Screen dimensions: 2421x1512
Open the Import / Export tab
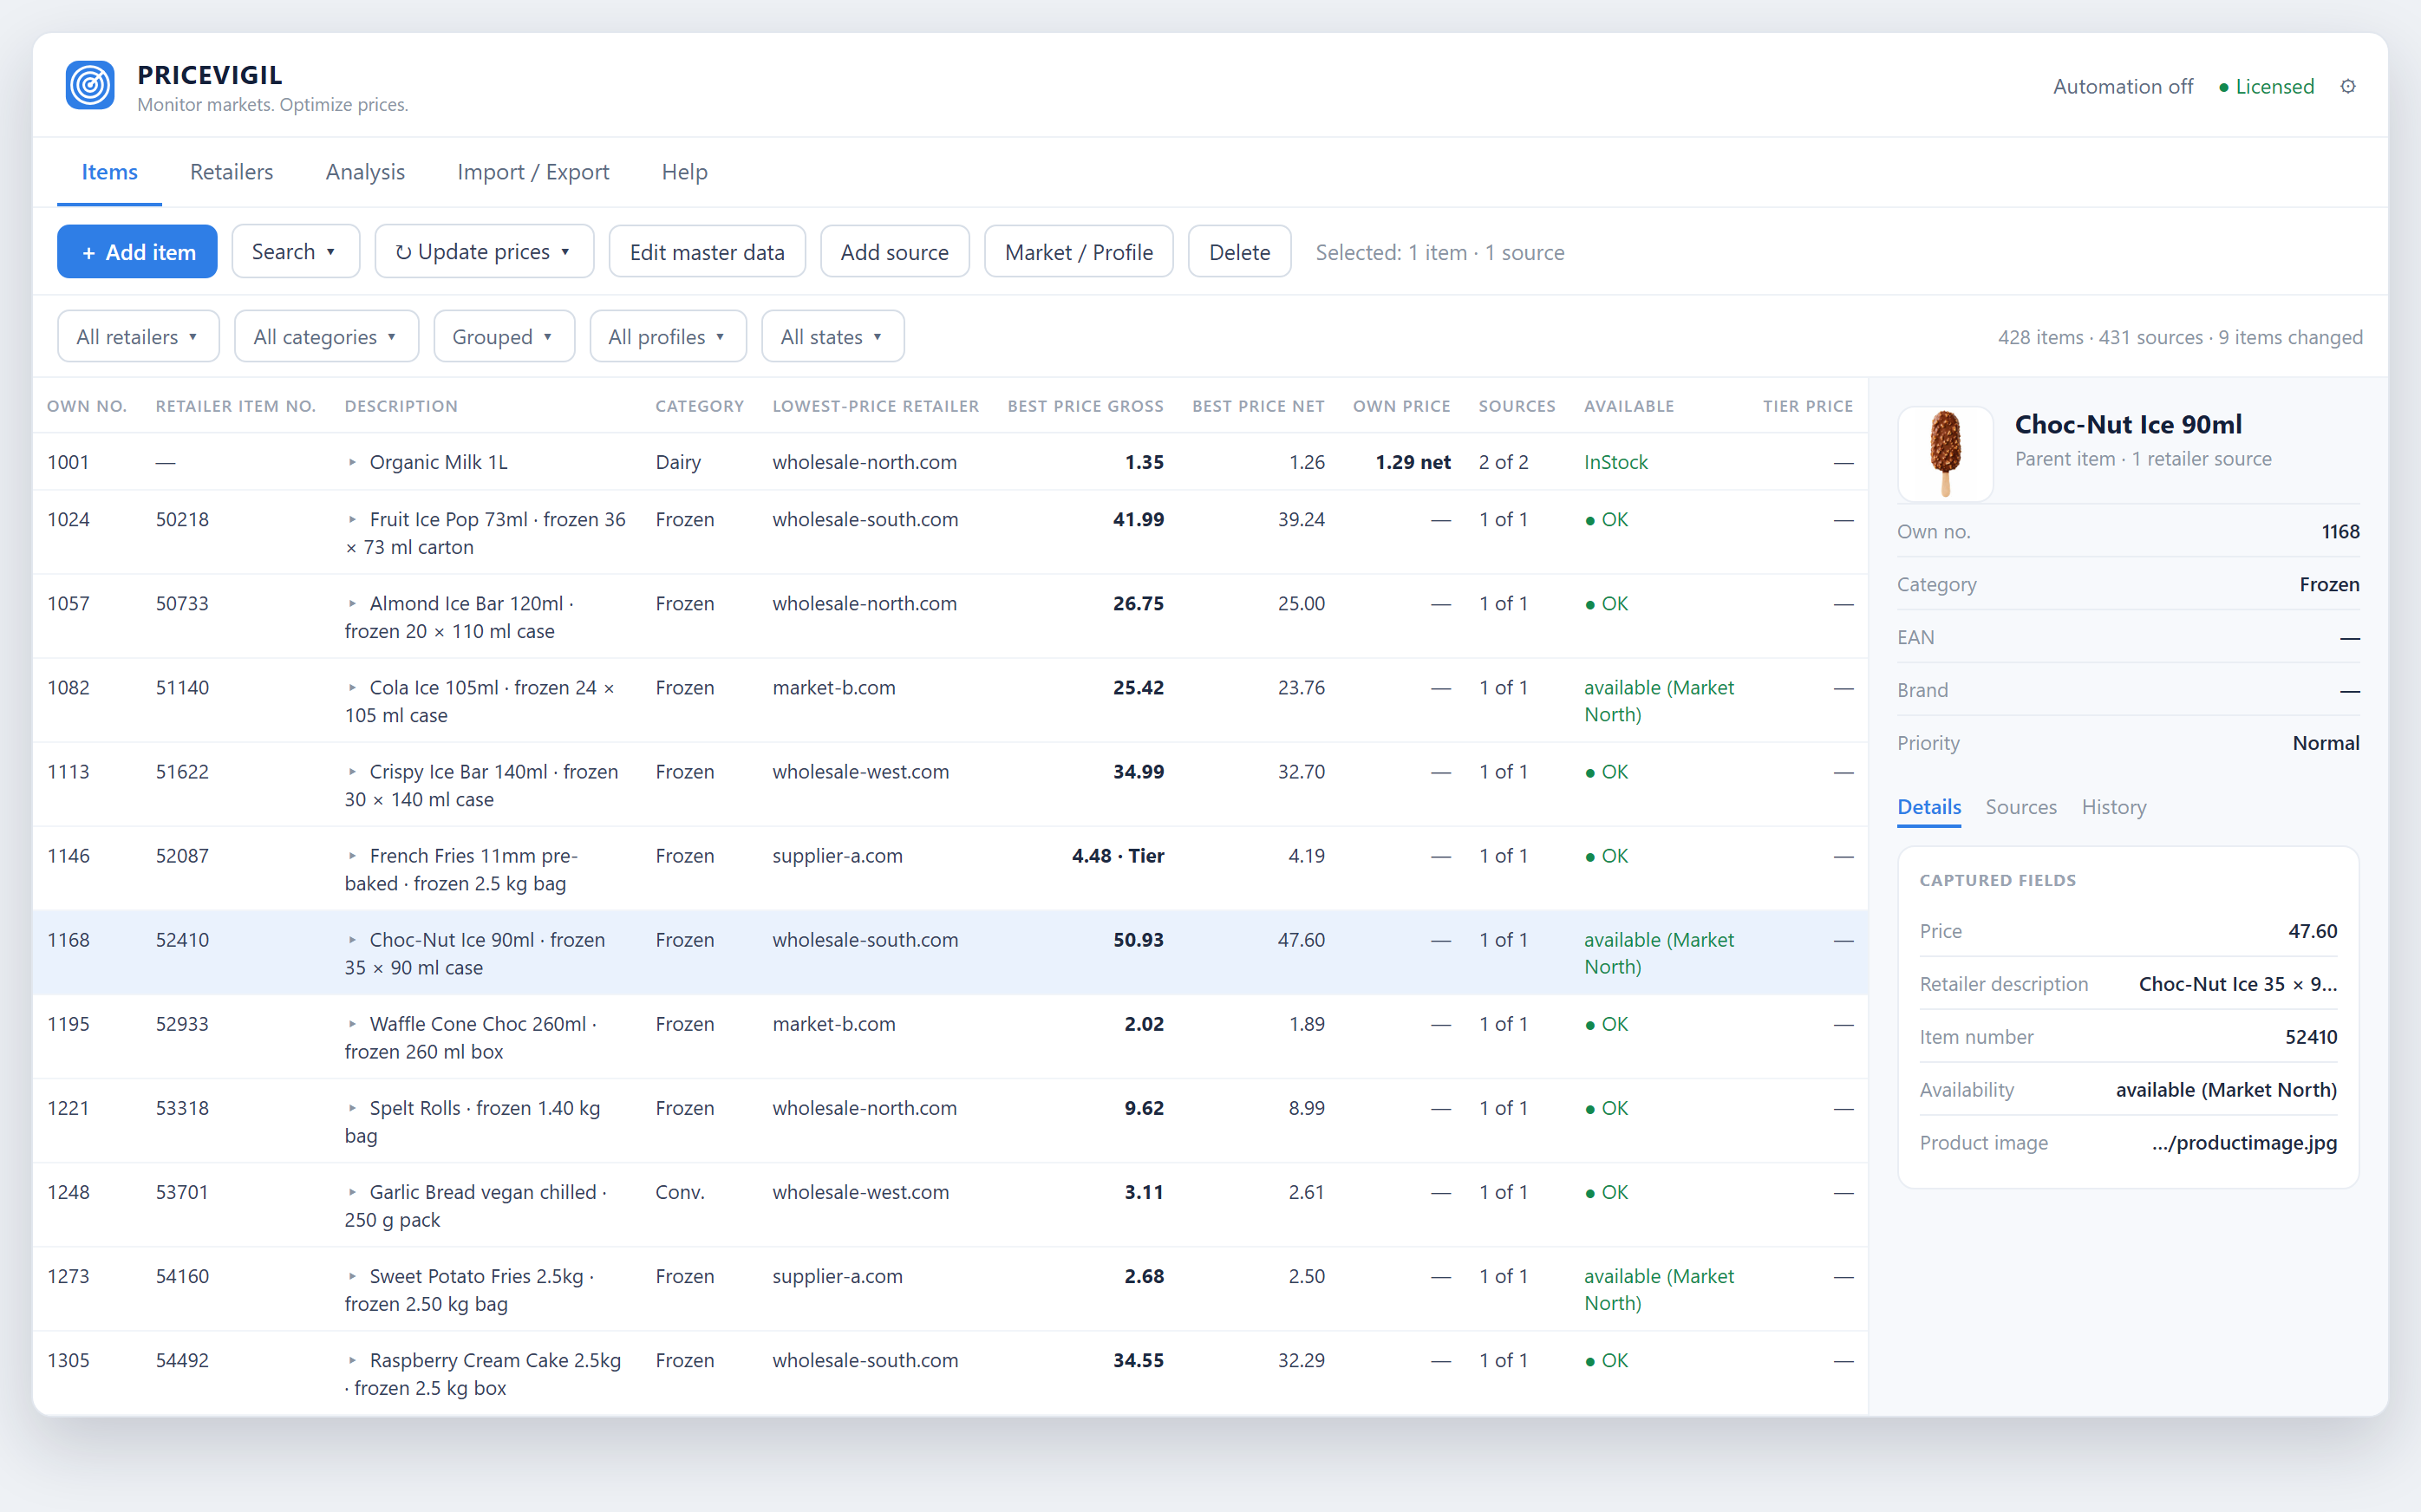coord(533,172)
